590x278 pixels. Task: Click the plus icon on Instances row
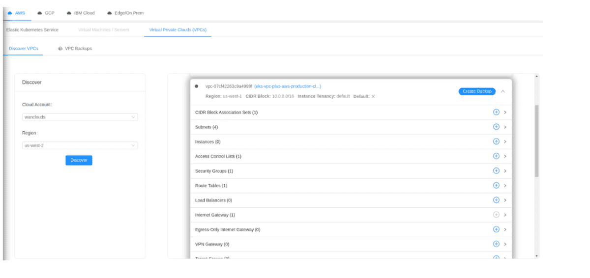pyautogui.click(x=496, y=141)
